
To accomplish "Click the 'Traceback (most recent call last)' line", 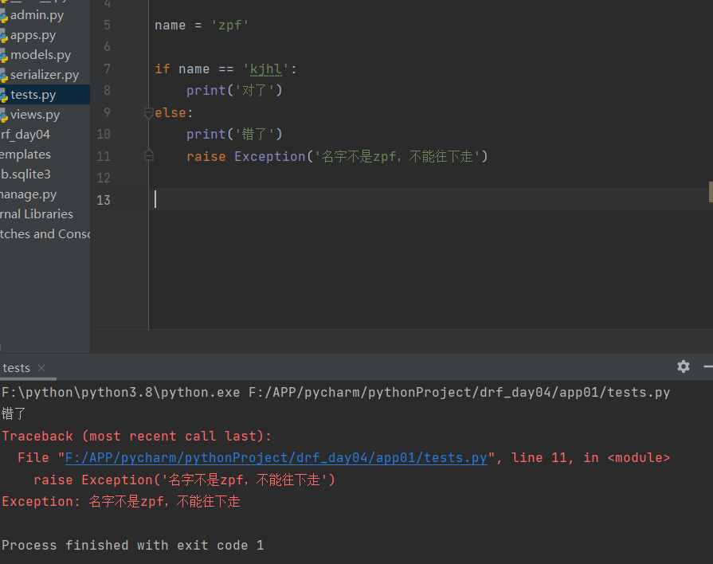I will coord(136,437).
